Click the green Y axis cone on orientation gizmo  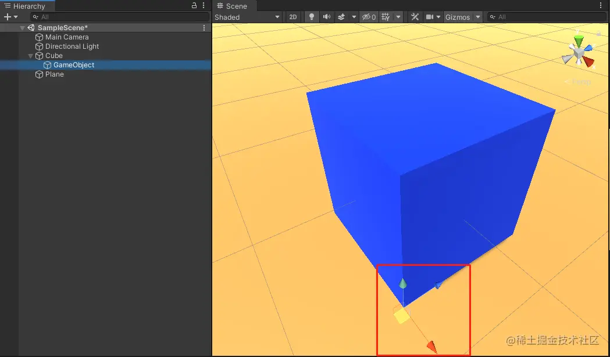579,41
